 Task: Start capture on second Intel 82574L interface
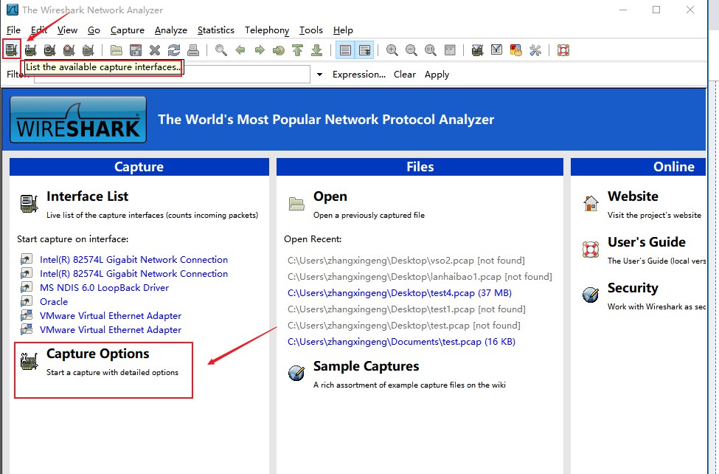[133, 274]
